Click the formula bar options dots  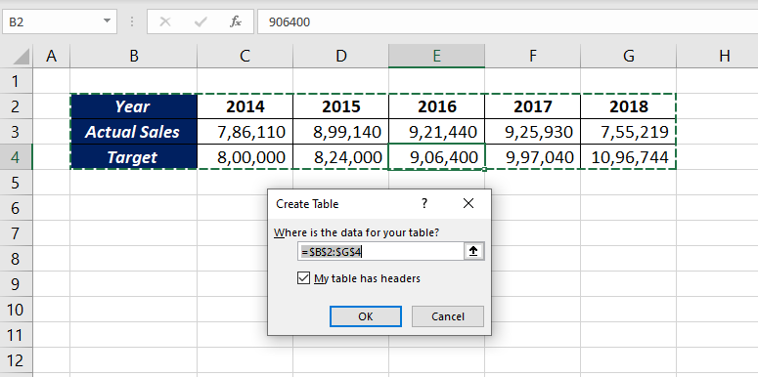pyautogui.click(x=132, y=22)
